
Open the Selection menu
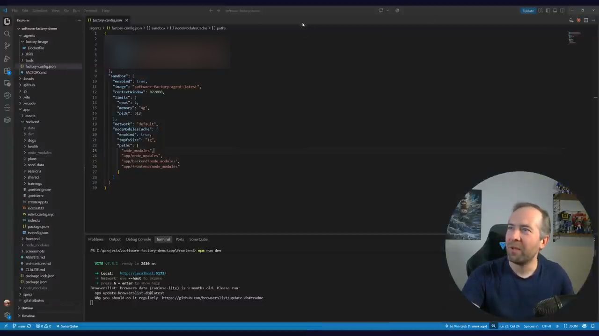tap(40, 10)
